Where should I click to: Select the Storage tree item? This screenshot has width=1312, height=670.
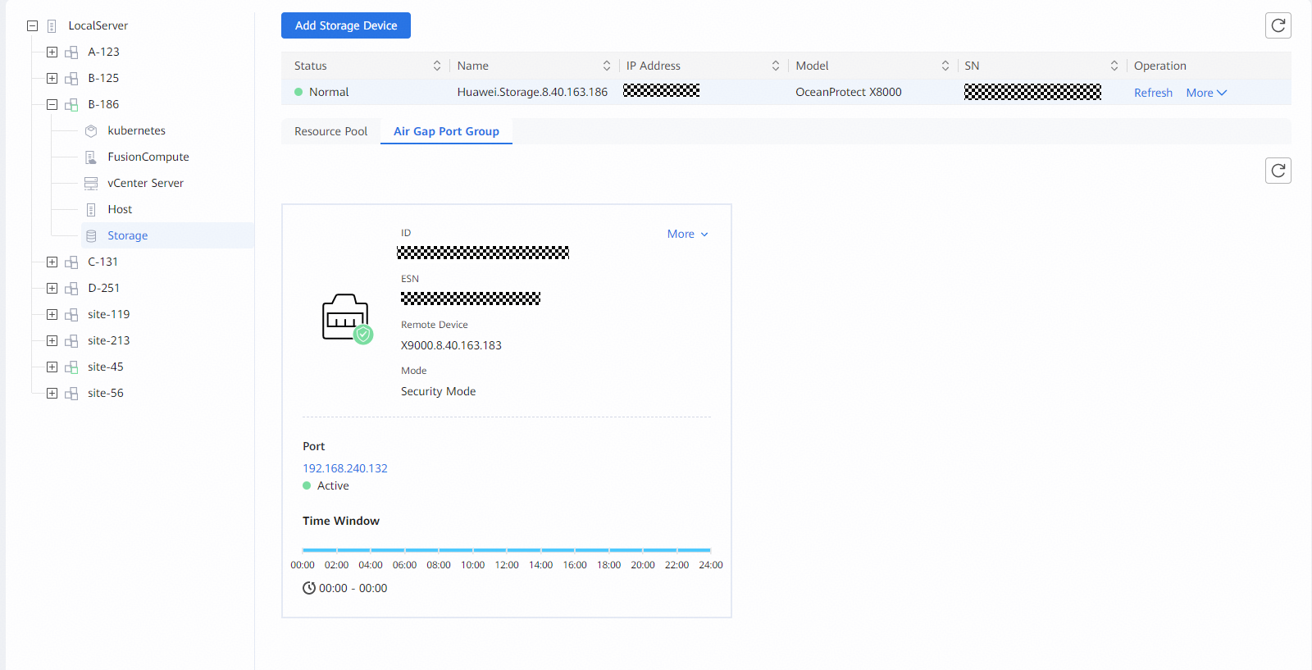click(167, 235)
